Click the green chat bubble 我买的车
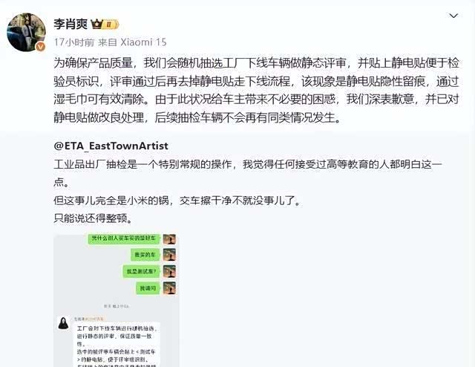Screen dimensions: 475x367 click(145, 255)
